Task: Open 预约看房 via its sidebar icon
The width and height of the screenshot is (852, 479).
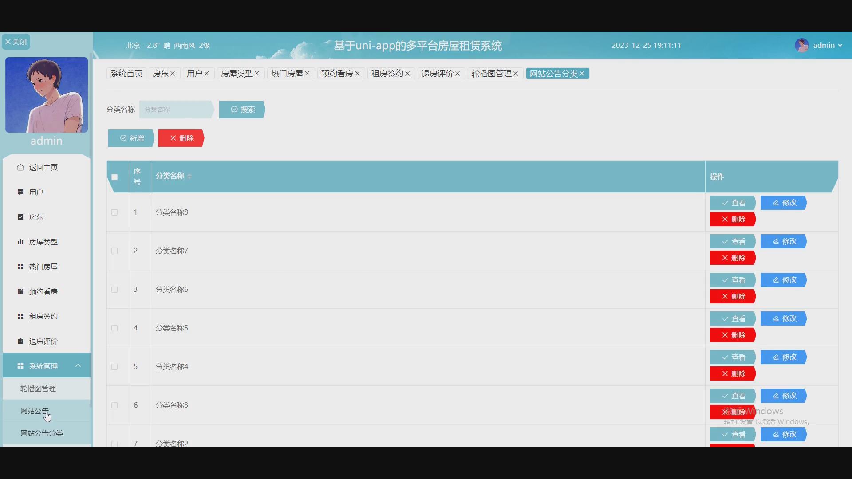Action: click(20, 291)
